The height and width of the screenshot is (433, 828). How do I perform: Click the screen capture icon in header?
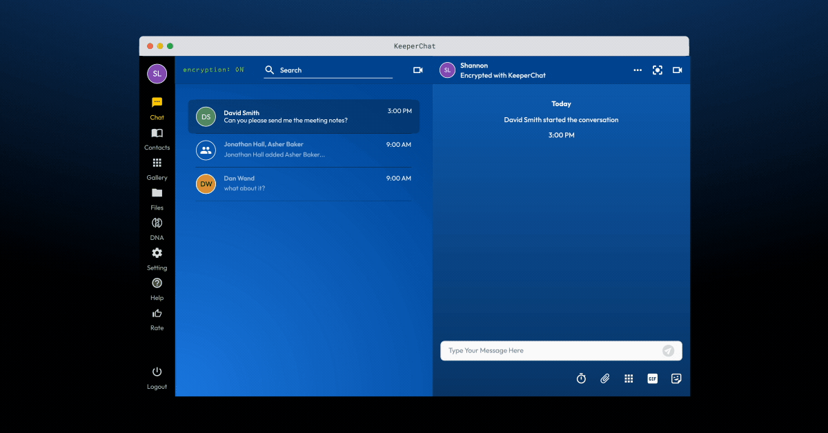[x=658, y=70]
